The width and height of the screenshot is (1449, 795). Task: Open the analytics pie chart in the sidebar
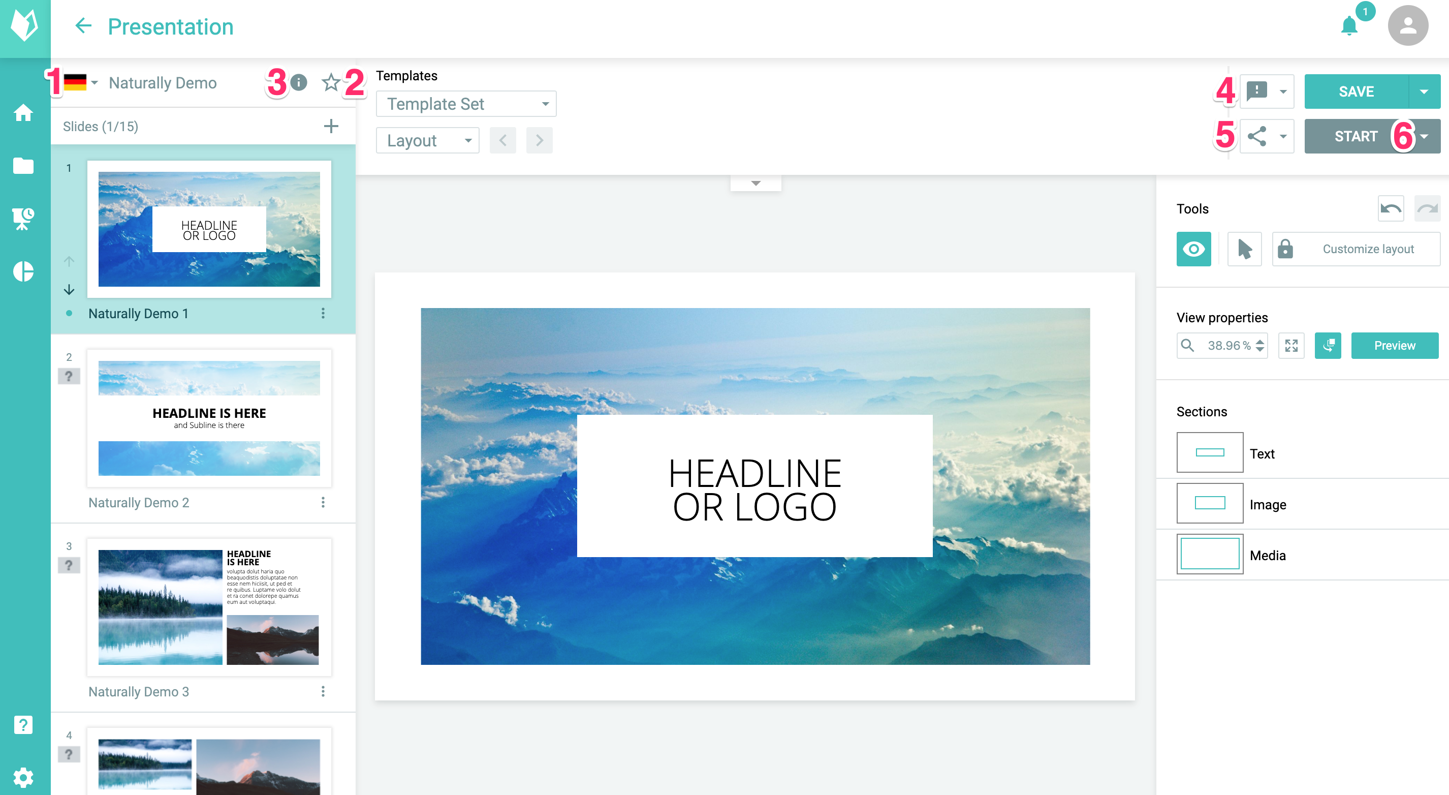pyautogui.click(x=23, y=271)
